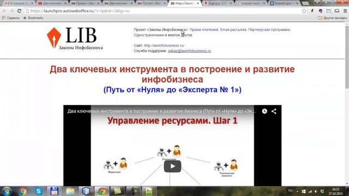Click the RU language indicator in tray
Screen dimensions: 349x196
[290, 191]
